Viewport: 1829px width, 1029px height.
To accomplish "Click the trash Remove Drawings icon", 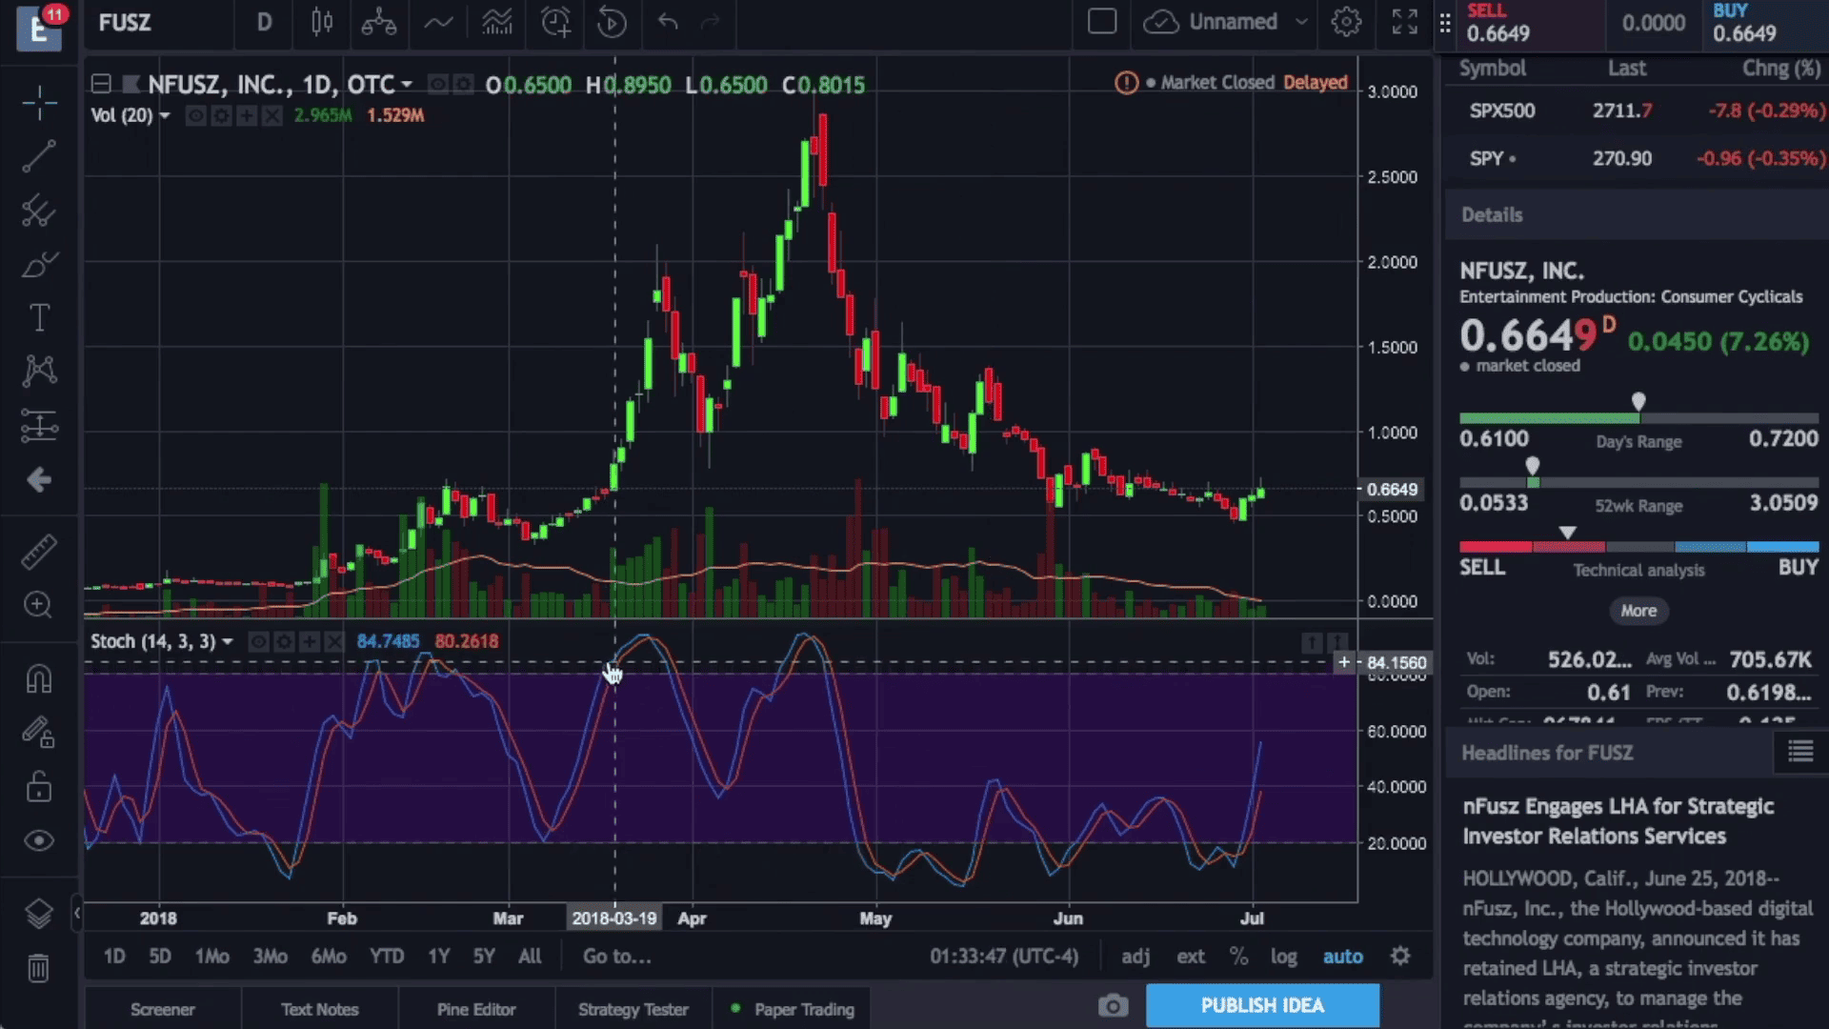I will pyautogui.click(x=39, y=968).
